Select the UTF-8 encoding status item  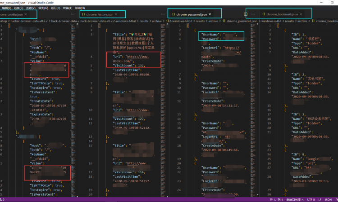(x=311, y=200)
